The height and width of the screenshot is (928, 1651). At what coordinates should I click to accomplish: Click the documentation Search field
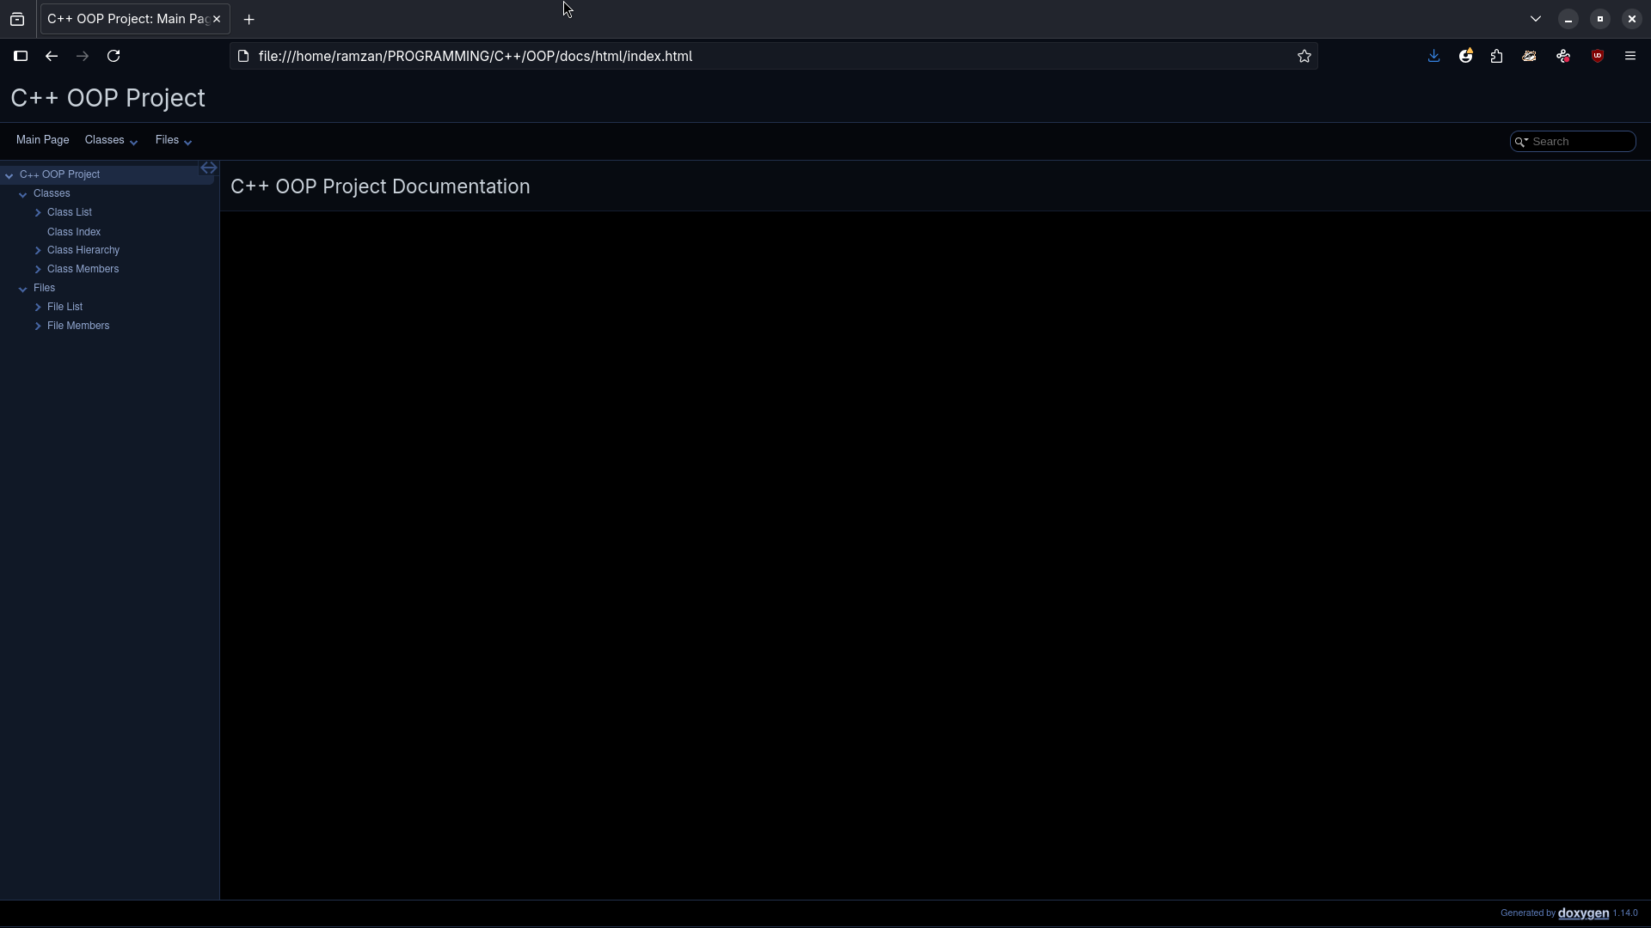[1580, 142]
